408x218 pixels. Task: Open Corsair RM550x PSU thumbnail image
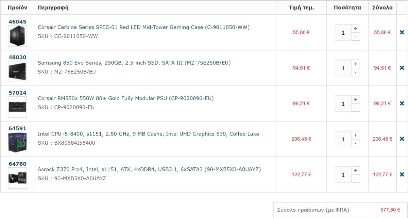[17, 107]
